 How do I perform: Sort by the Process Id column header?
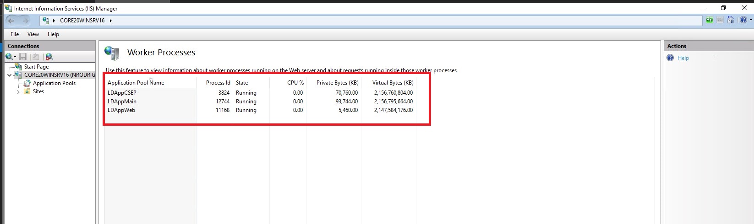click(218, 83)
